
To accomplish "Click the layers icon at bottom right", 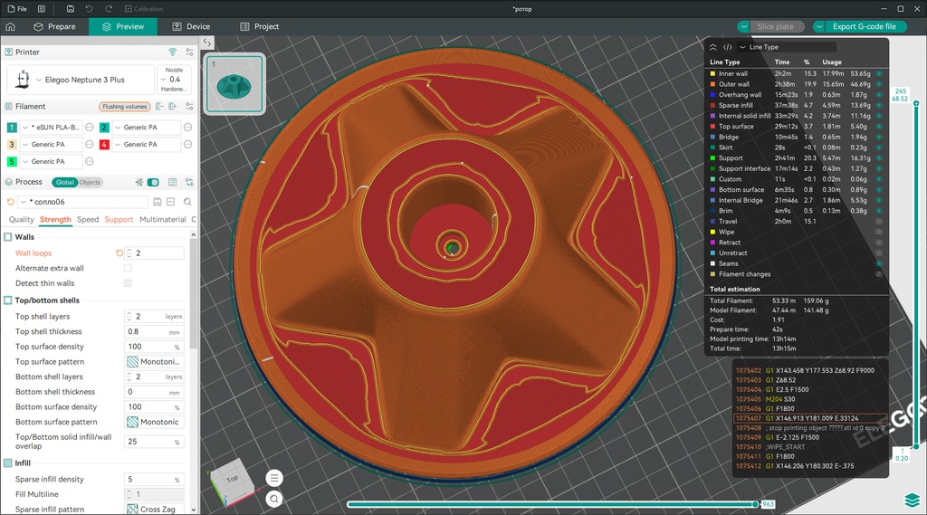I will (912, 501).
